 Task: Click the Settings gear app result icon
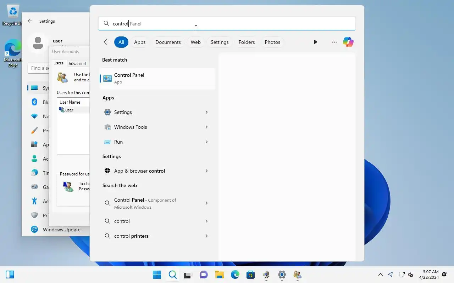point(107,112)
